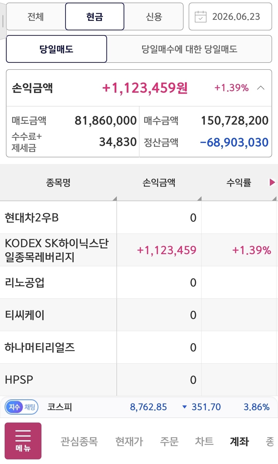Screen dimensions: 278x464
Task: Sort list by 종목명 column header
Action: 58,183
